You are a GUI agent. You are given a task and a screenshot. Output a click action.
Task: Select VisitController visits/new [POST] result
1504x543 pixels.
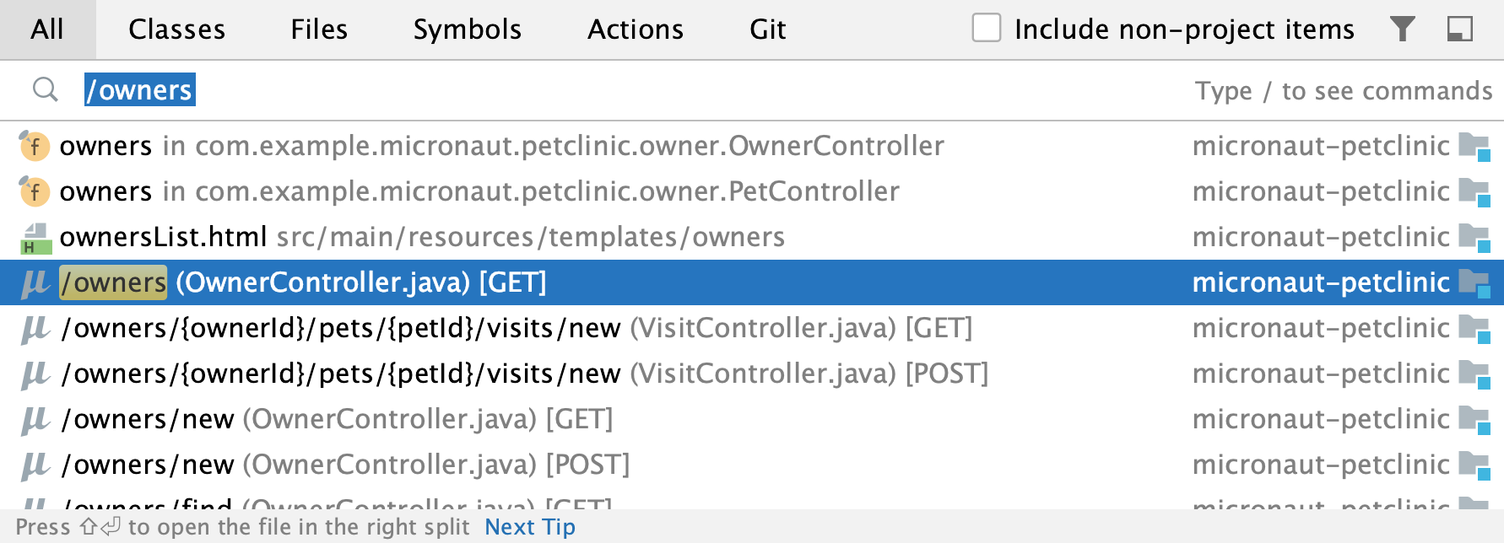coord(752,374)
